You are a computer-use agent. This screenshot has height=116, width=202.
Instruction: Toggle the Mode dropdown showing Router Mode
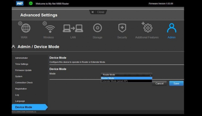127,75
